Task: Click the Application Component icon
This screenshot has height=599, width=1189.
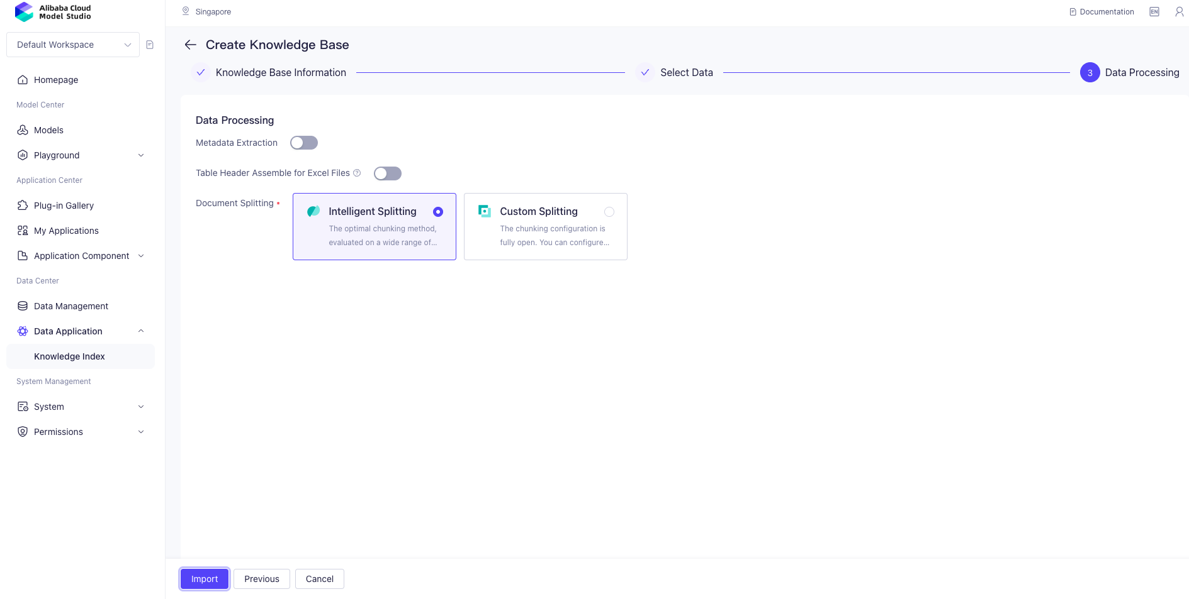Action: pyautogui.click(x=23, y=256)
